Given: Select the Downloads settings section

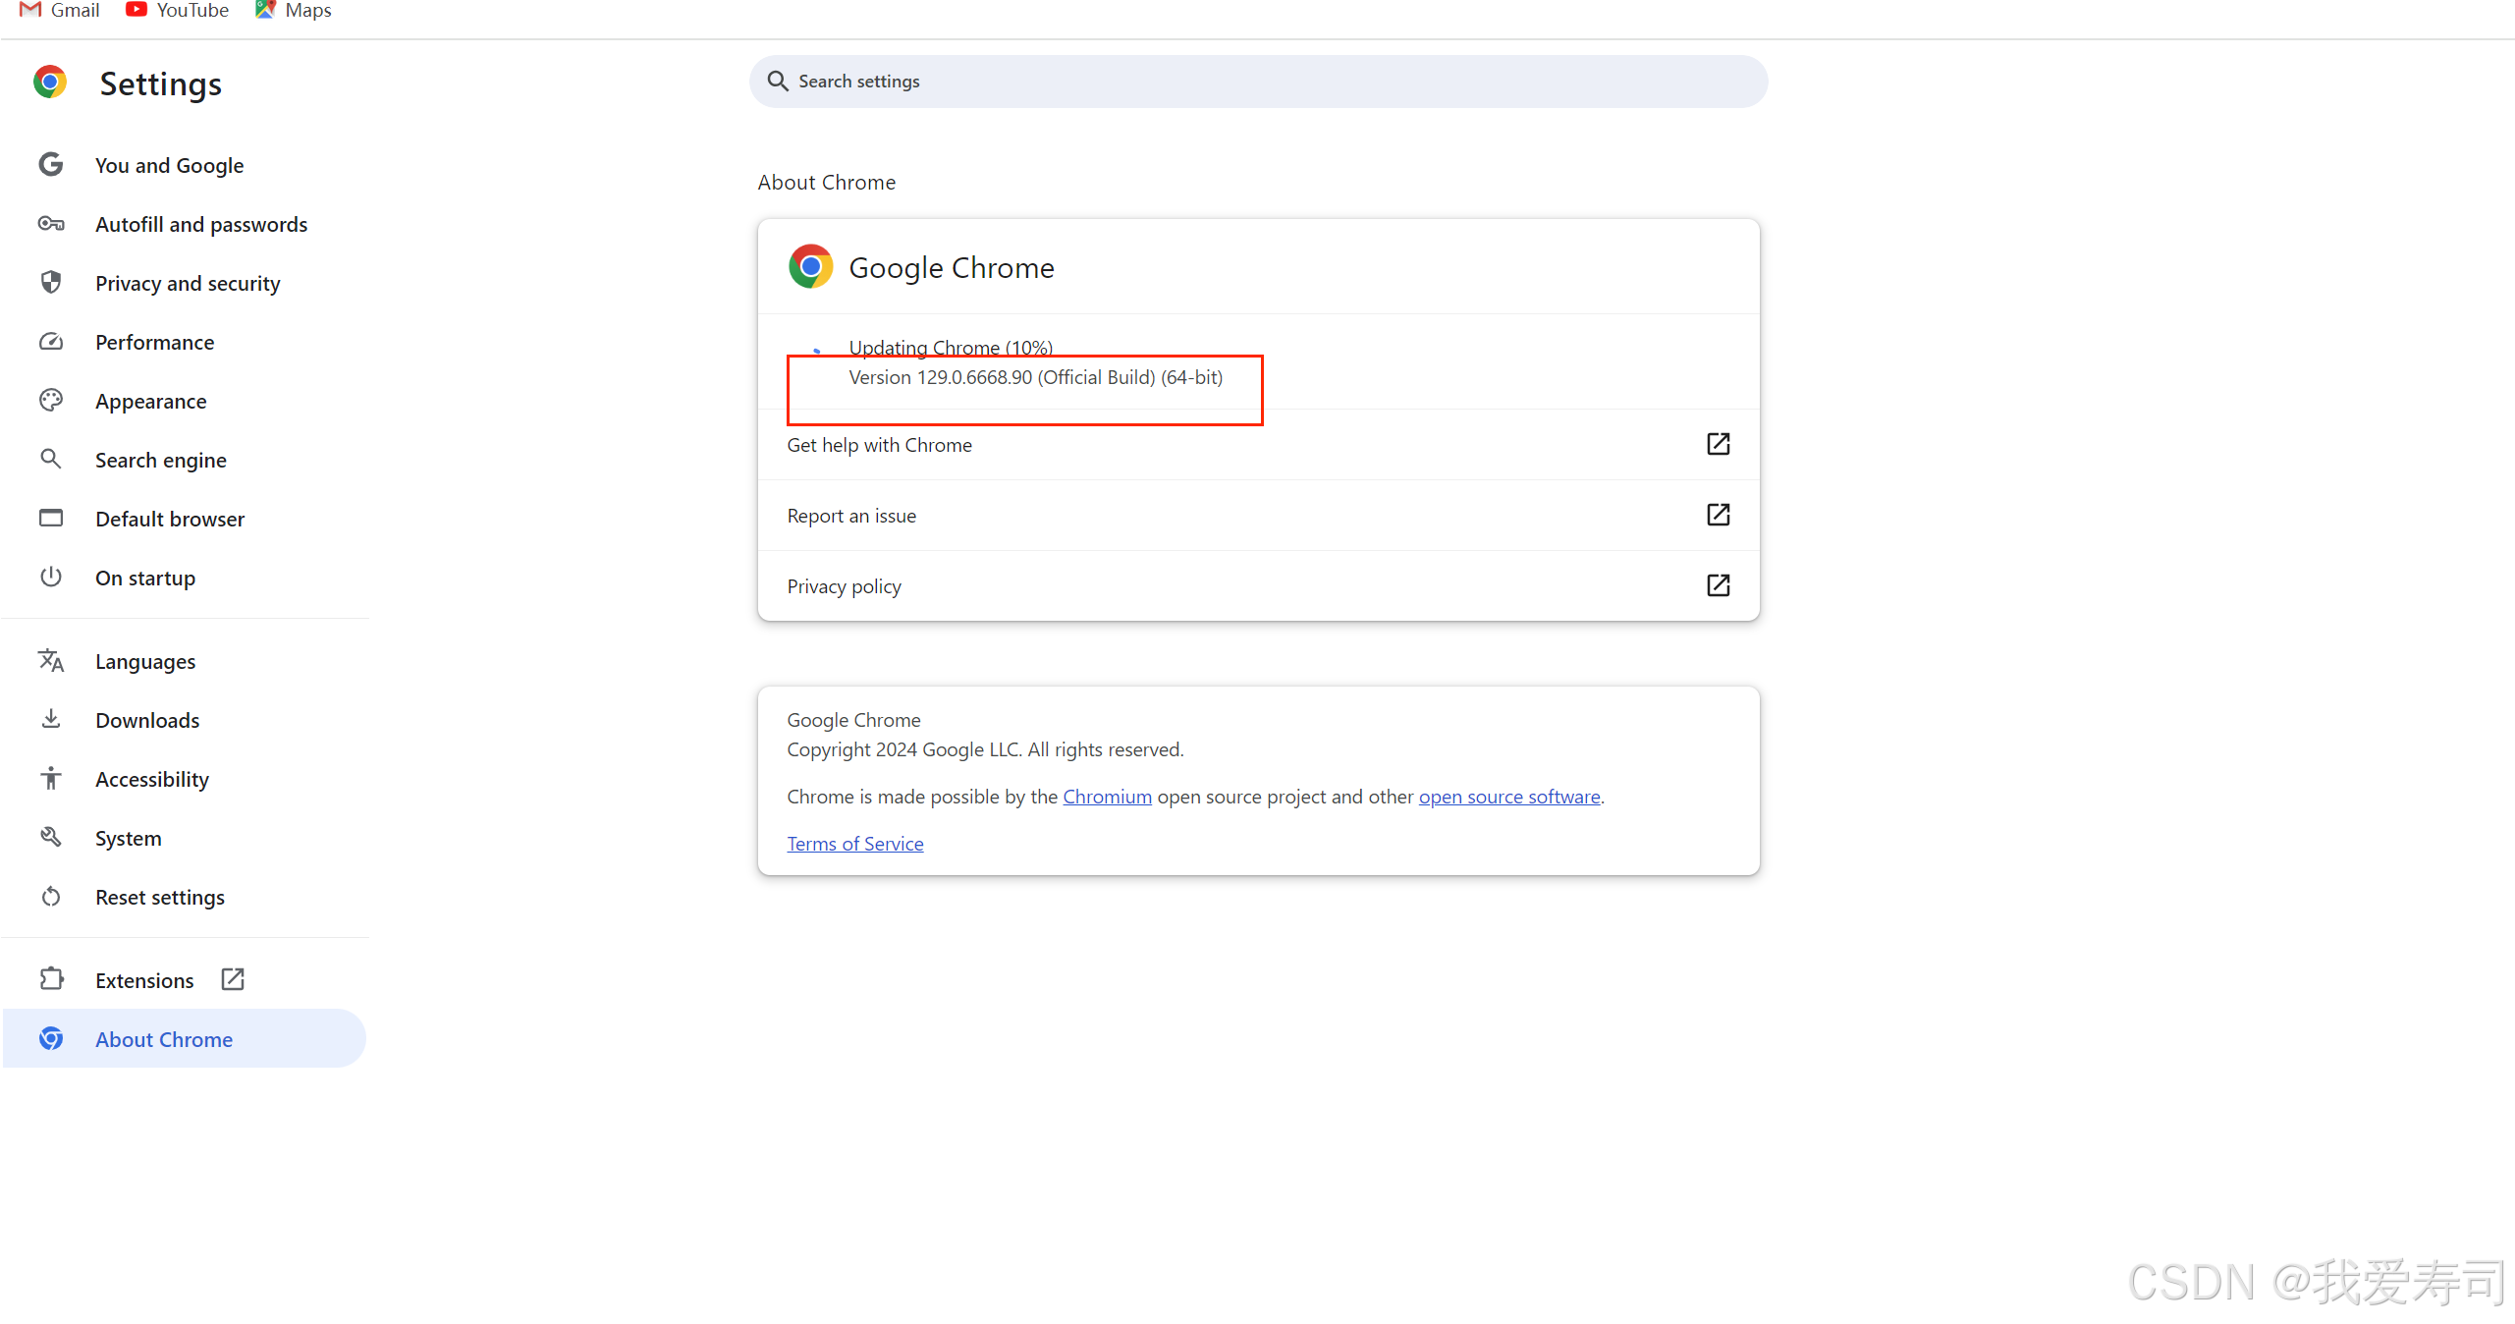Looking at the screenshot, I should pos(147,720).
